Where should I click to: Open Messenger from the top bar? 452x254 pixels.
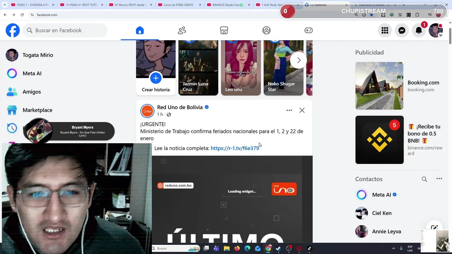[x=402, y=30]
